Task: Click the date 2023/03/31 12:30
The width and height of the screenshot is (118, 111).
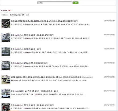Action: [x=109, y=77]
